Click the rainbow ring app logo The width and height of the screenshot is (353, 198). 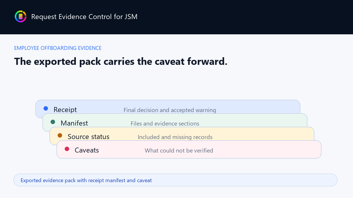pos(21,16)
